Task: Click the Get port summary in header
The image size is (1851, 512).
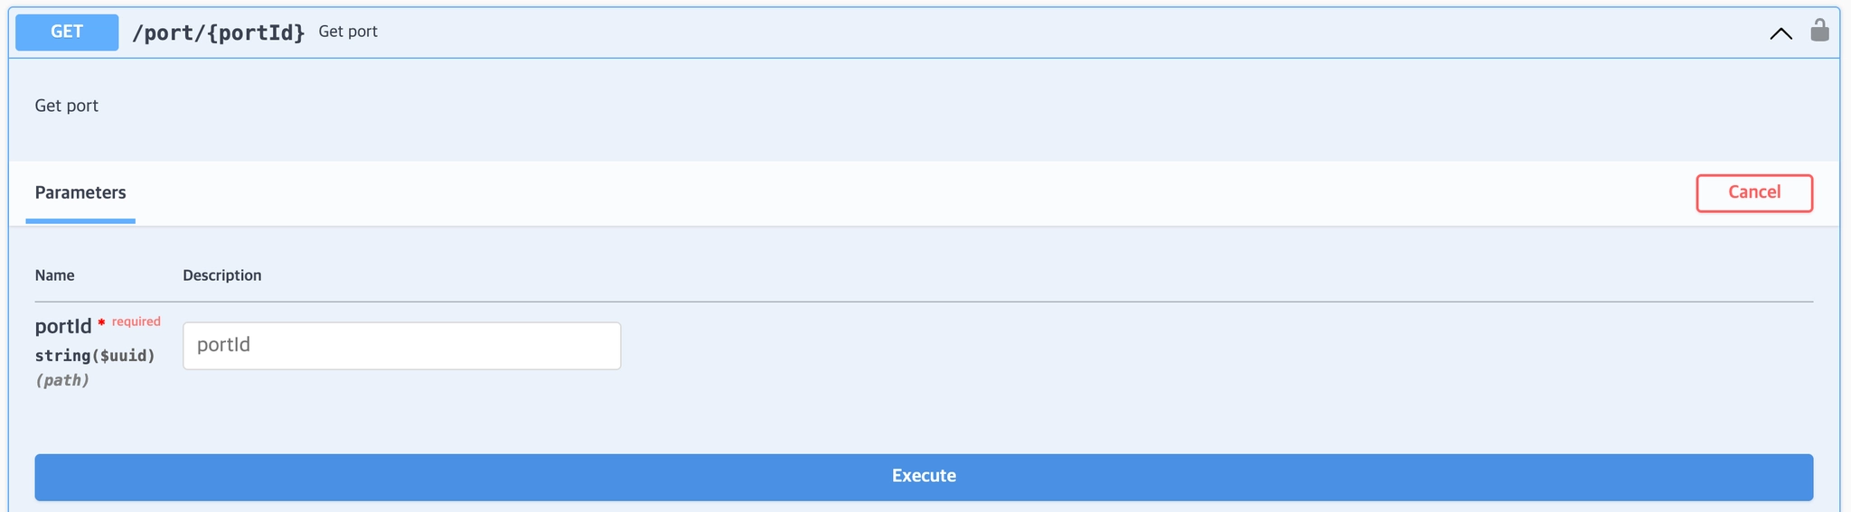Action: point(348,32)
